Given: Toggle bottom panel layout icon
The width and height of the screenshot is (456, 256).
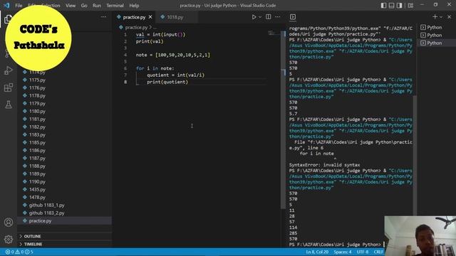Looking at the screenshot, I should 391,5.
